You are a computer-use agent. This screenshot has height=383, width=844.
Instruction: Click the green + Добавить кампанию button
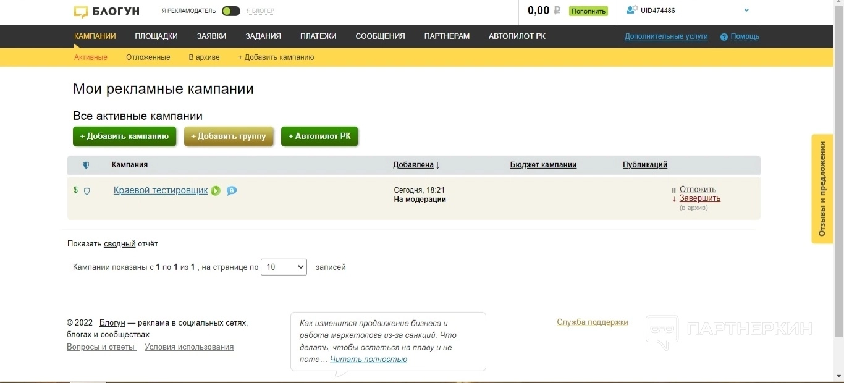(124, 137)
